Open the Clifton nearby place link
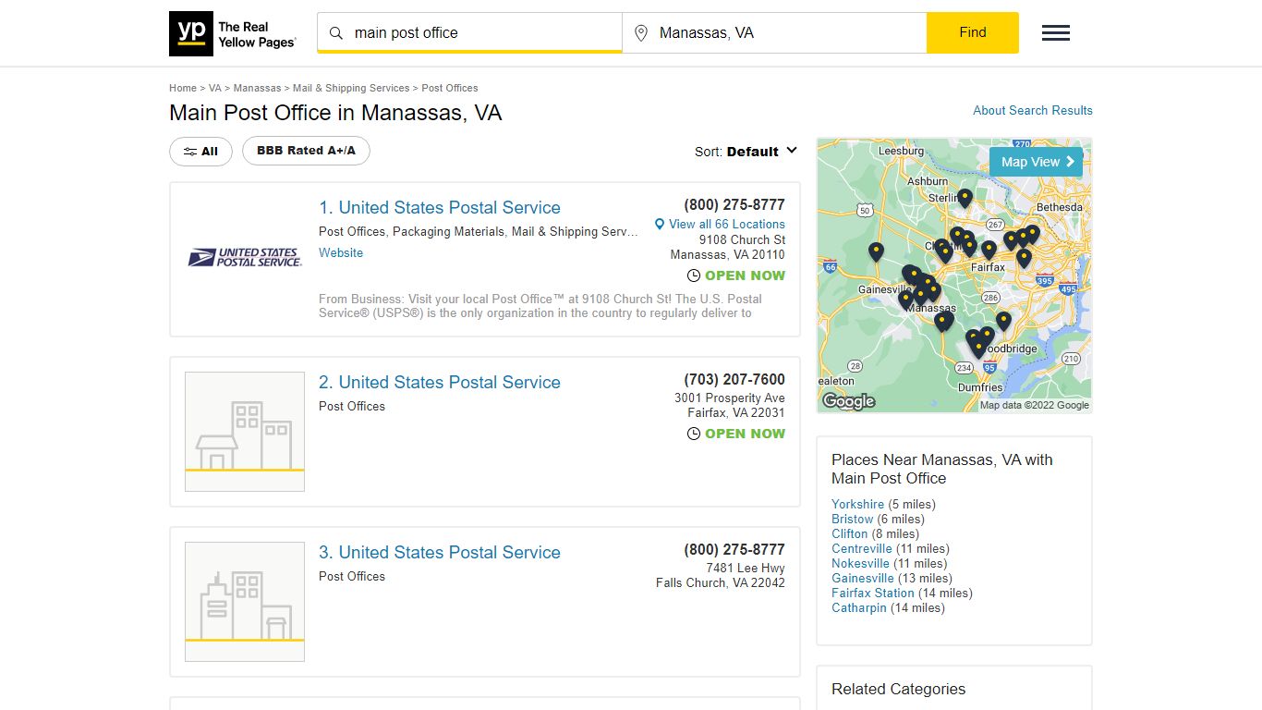 [x=850, y=534]
